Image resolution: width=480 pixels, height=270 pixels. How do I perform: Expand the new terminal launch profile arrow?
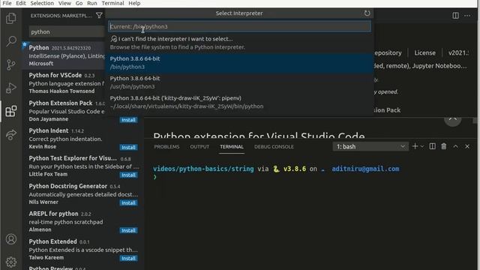(422, 147)
